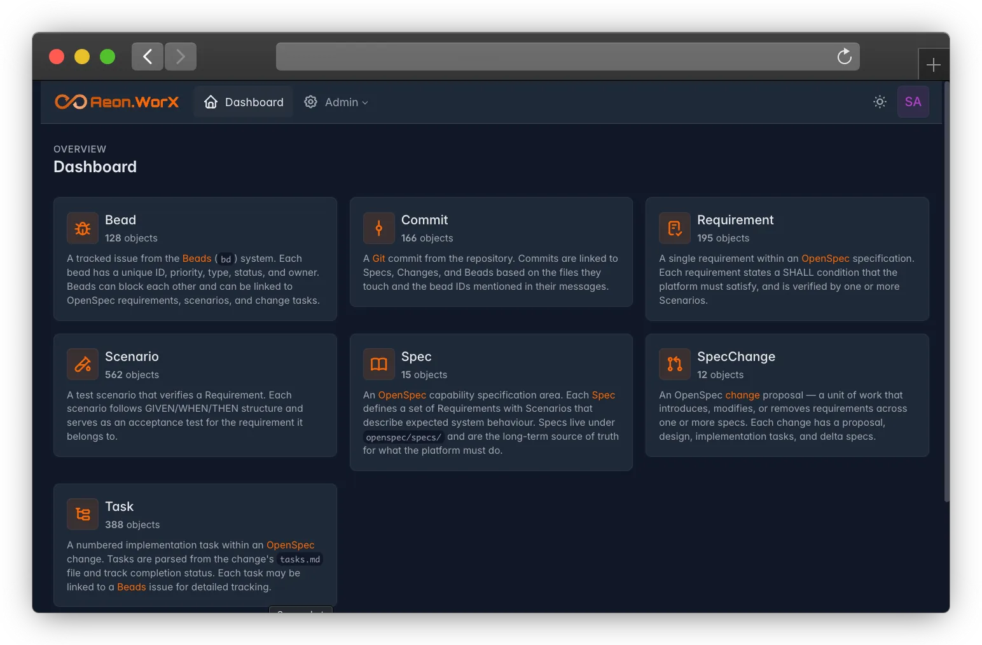The image size is (982, 645).
Task: Reload page with refresh icon
Action: [845, 57]
